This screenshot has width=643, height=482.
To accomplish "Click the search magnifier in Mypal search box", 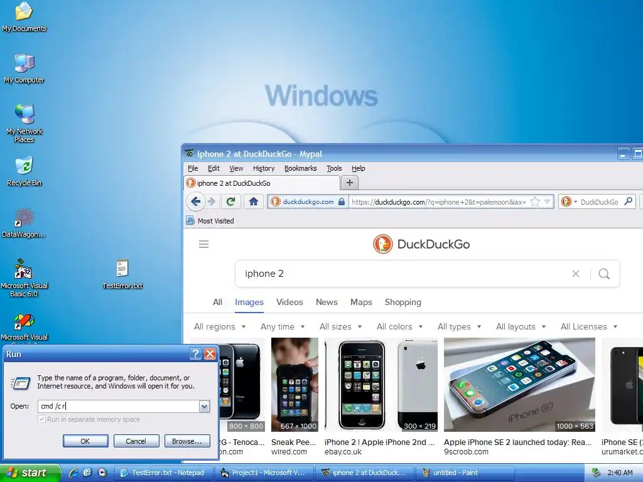I will click(628, 201).
